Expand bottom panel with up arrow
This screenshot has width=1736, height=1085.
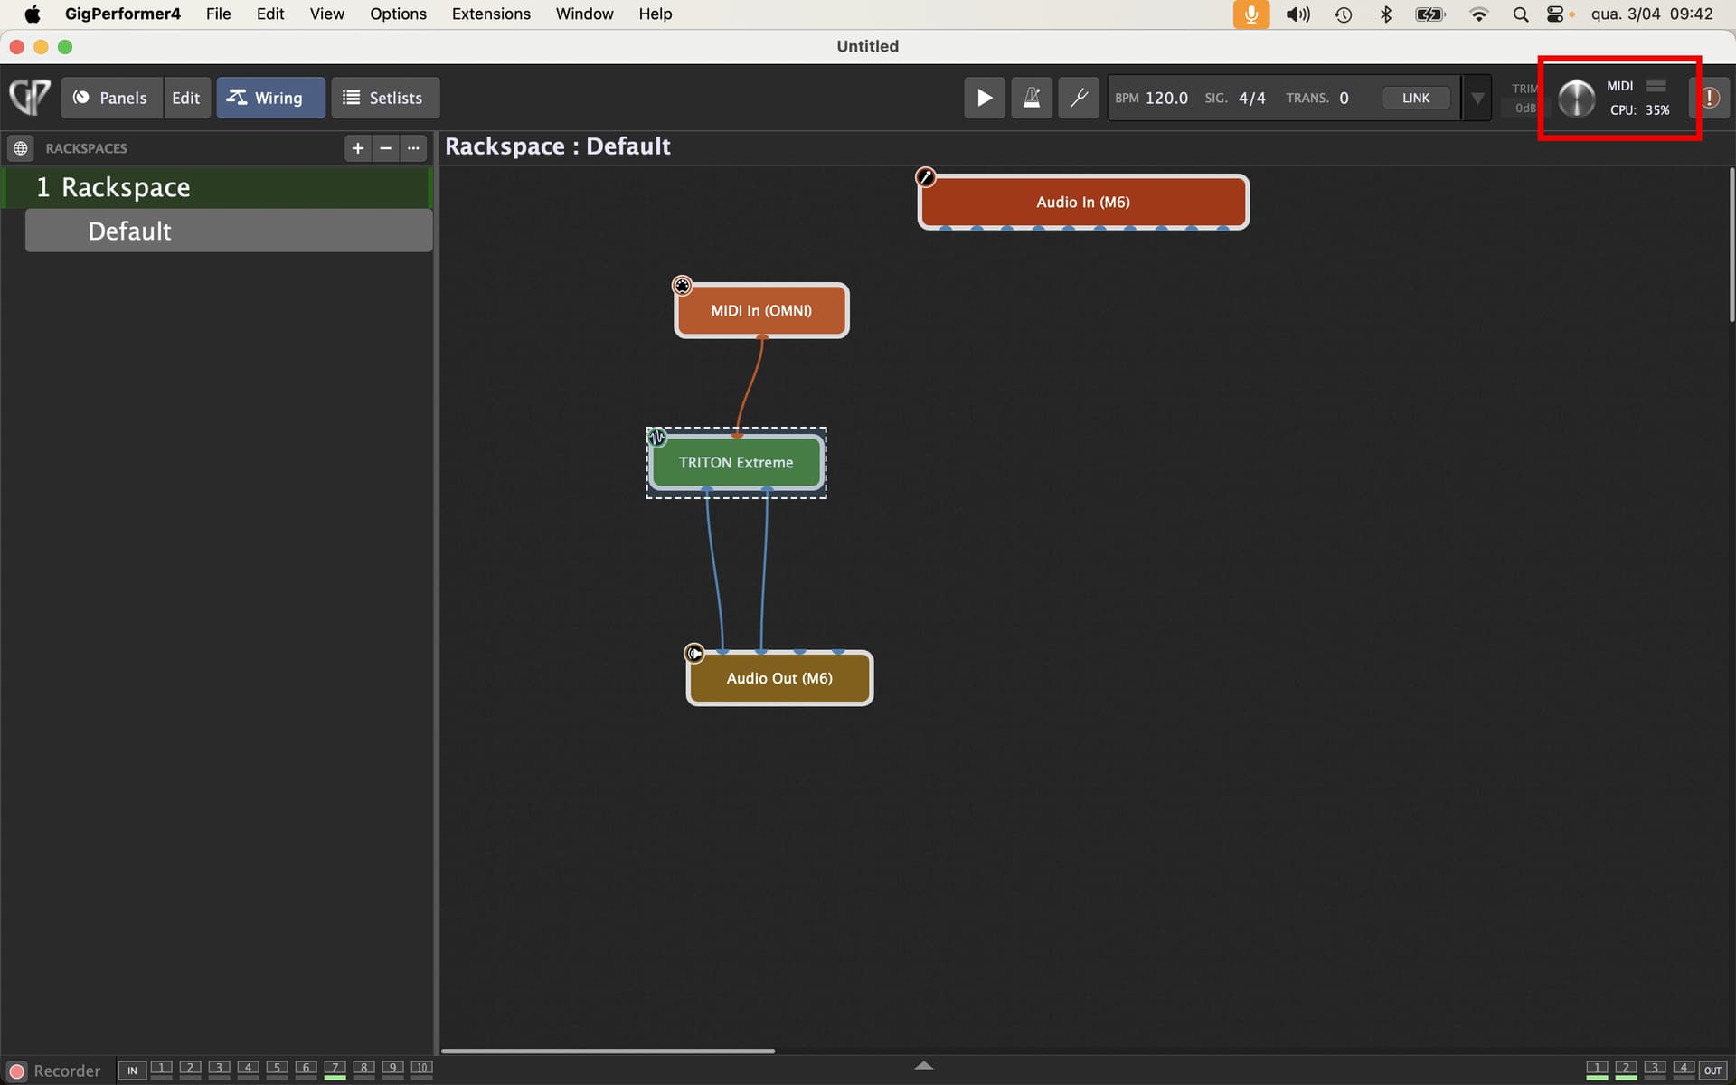pos(923,1066)
